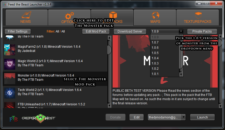
Task: Choose version 1.0.3 in dropdown list
Action: click(x=165, y=63)
